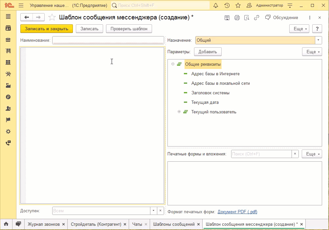This screenshot has width=329, height=230.
Task: Switch to the Шаблоны сообщений tab
Action: (x=174, y=224)
